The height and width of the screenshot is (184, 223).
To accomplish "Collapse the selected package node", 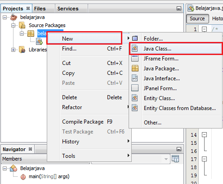I will coord(22,33).
